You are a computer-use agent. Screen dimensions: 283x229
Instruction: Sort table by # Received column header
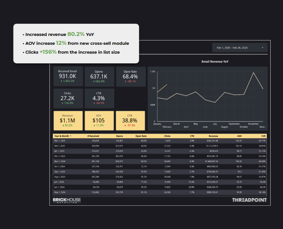pos(93,136)
